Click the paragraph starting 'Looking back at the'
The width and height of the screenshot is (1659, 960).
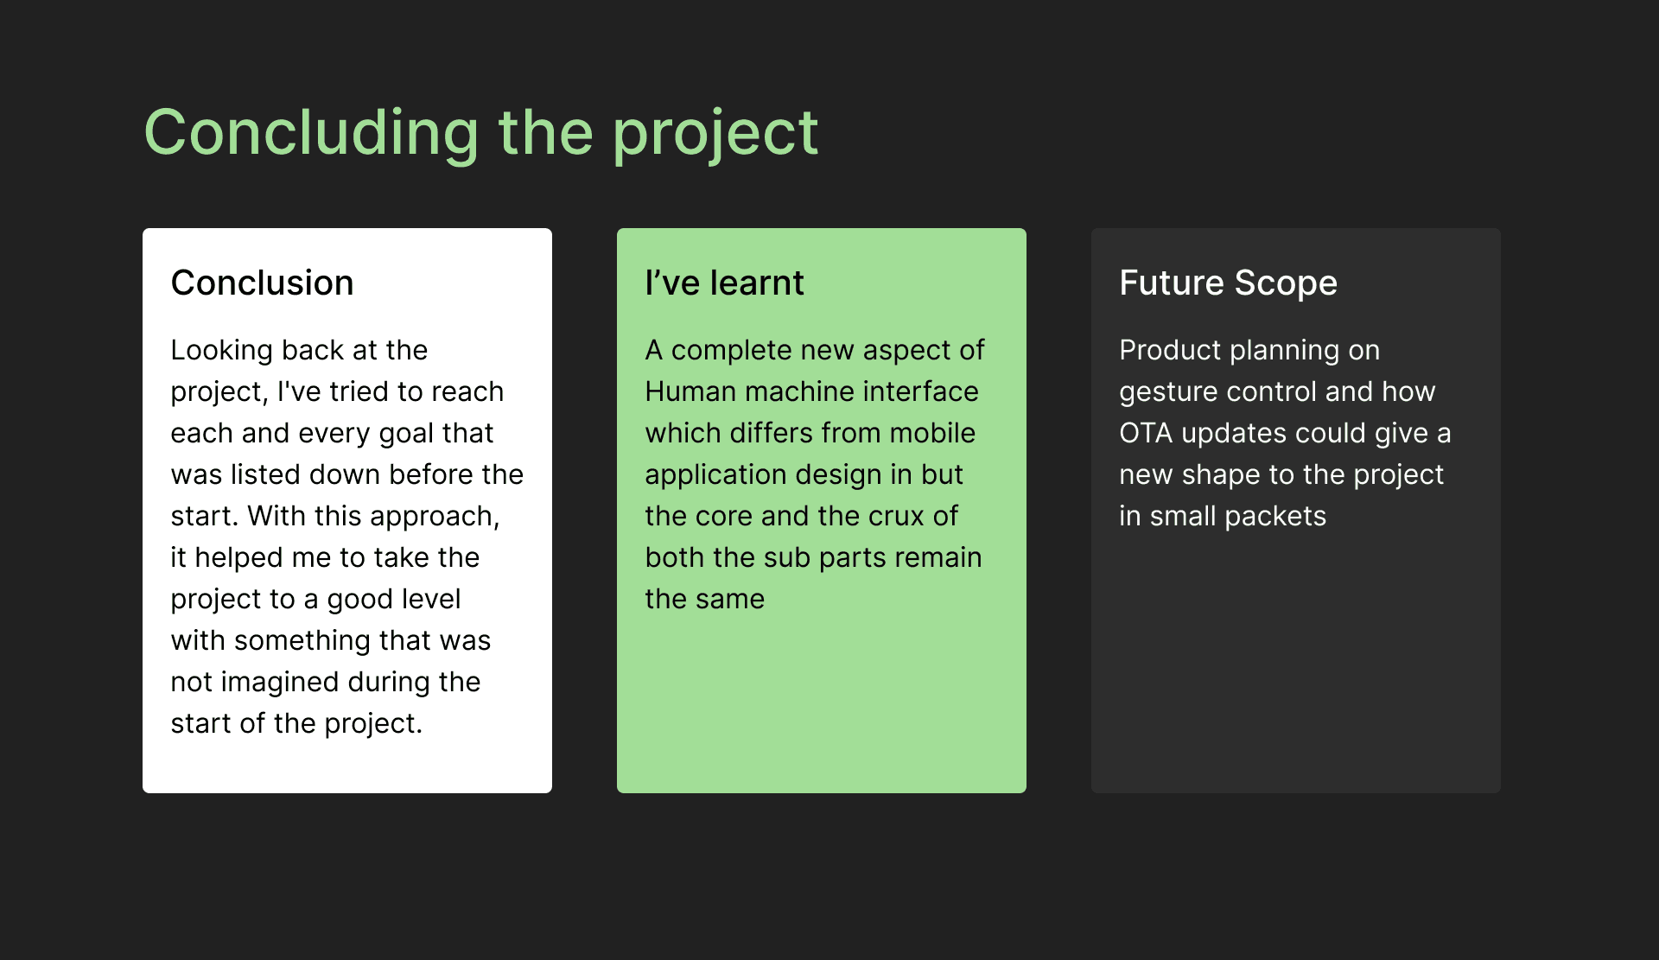[346, 536]
